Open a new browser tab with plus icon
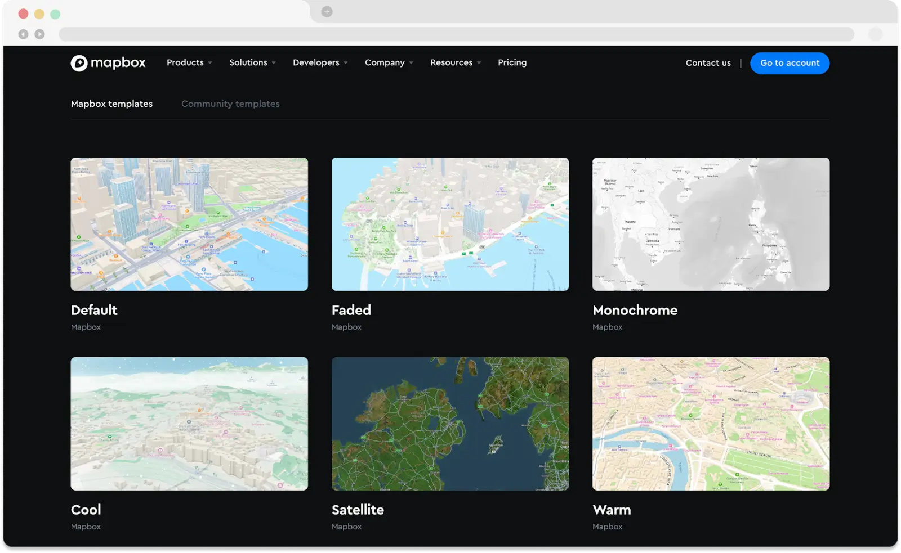The image size is (901, 553). (x=327, y=11)
